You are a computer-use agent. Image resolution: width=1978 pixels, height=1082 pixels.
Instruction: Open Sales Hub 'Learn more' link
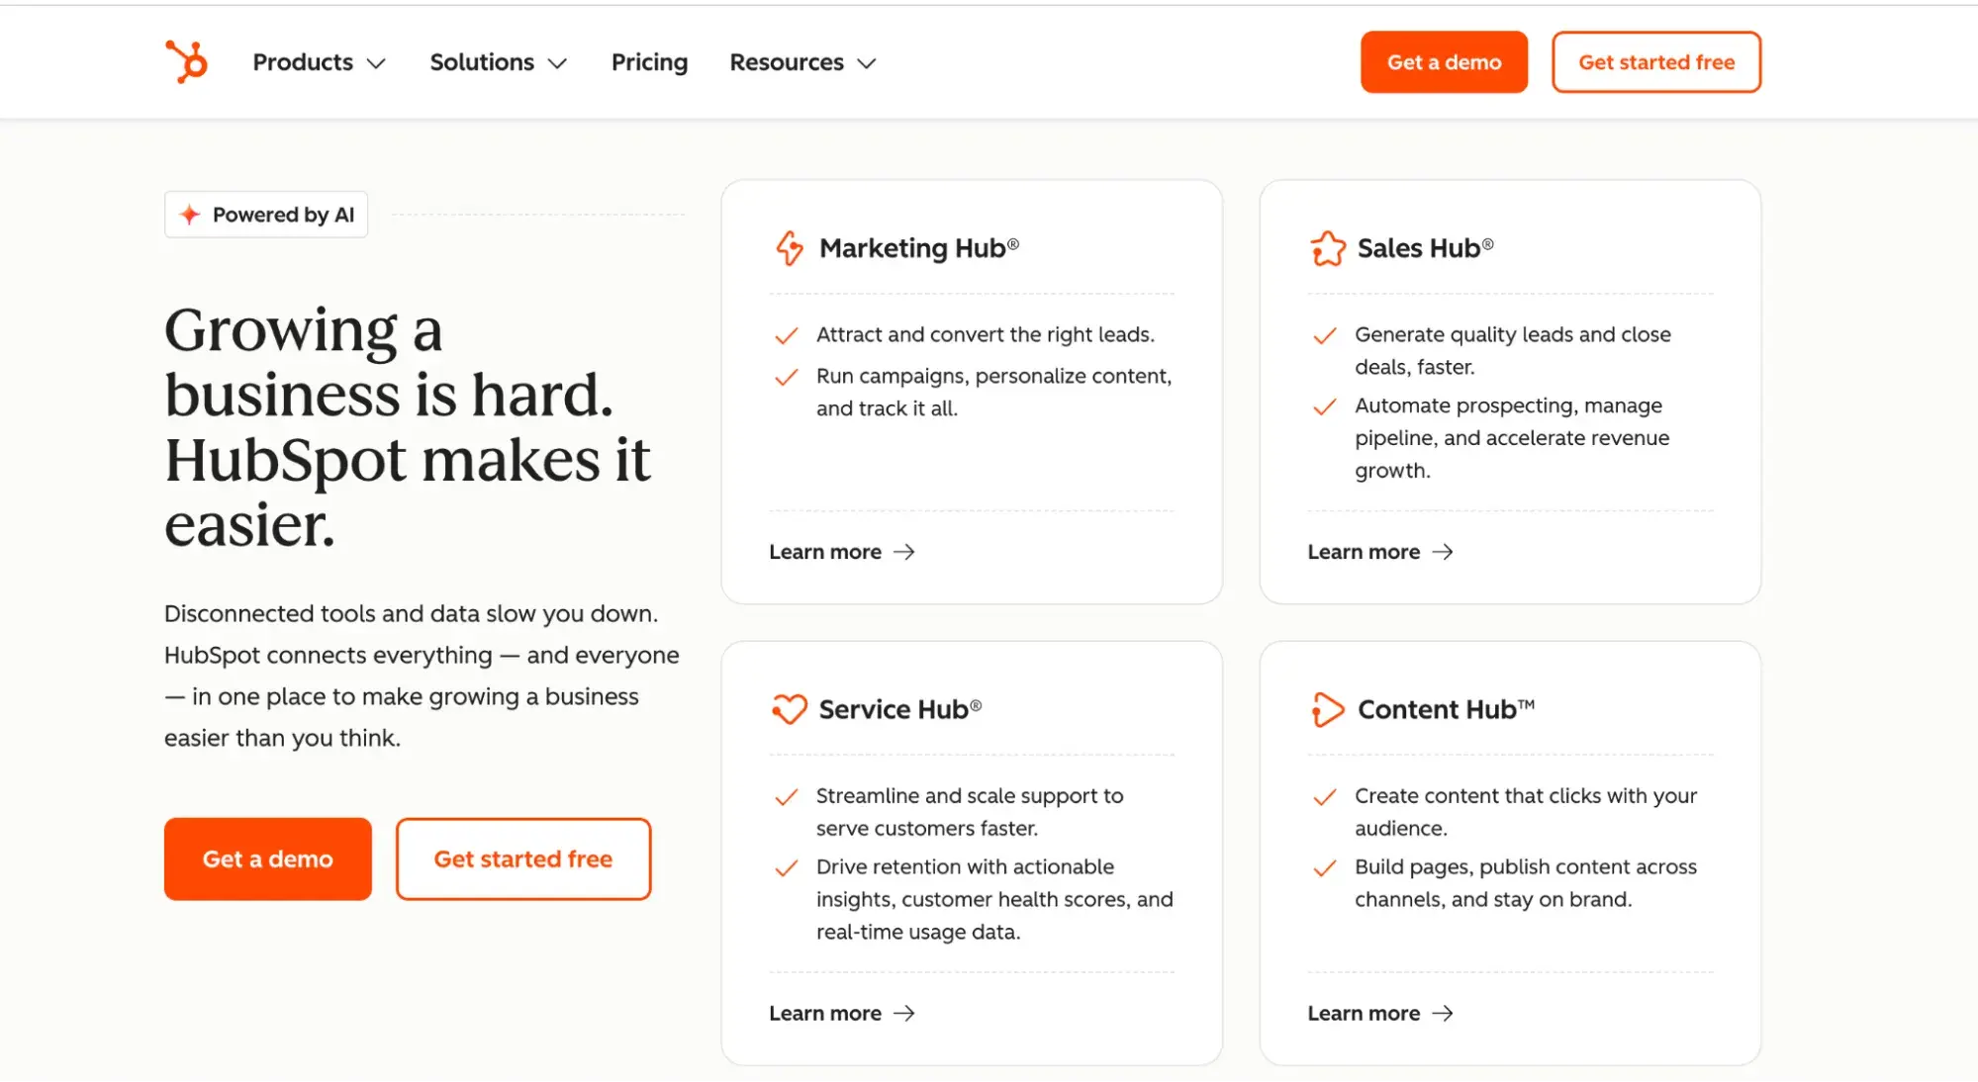click(1380, 552)
